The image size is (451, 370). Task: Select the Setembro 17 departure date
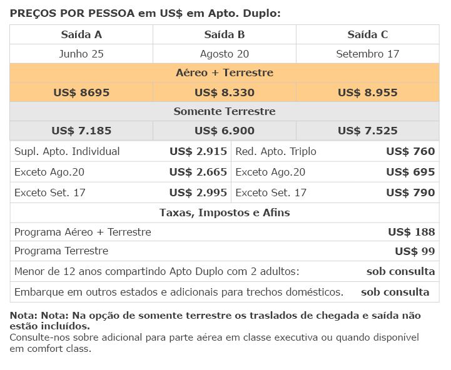(368, 54)
